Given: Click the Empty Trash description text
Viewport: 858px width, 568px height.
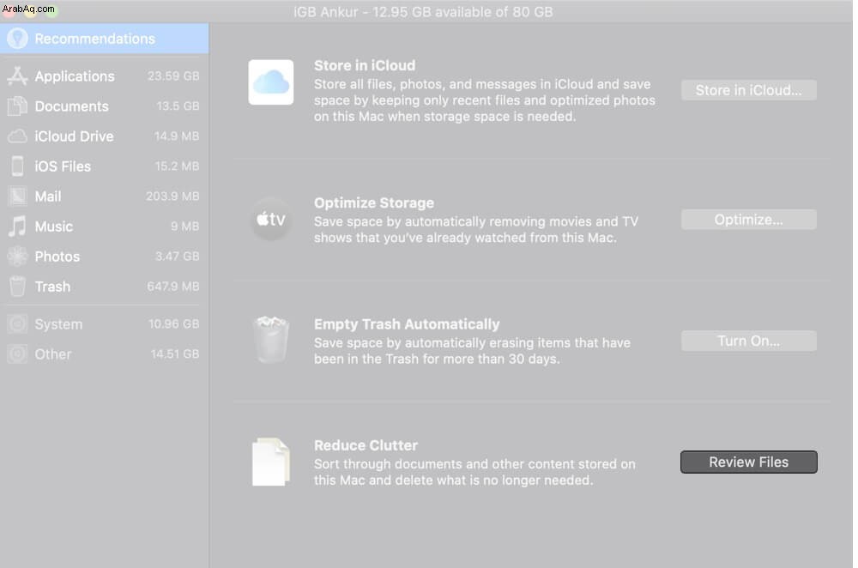Looking at the screenshot, I should pyautogui.click(x=472, y=351).
